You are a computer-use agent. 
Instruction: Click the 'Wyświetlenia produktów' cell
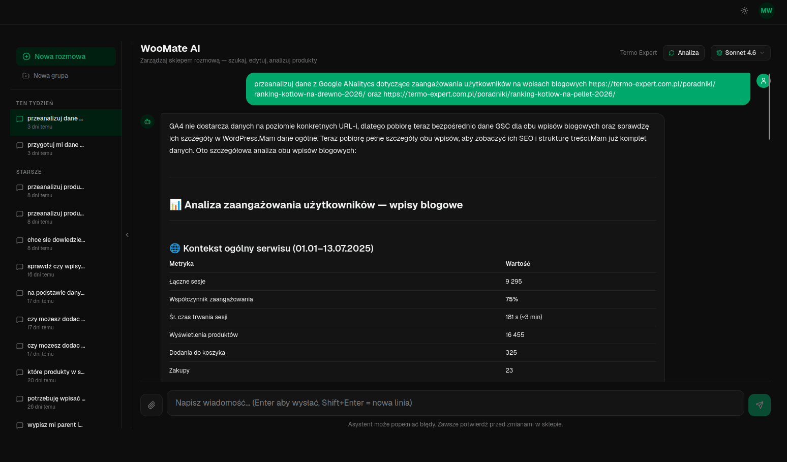click(203, 335)
